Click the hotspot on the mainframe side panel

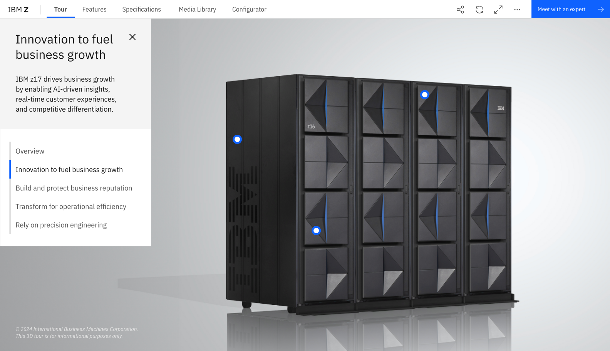pyautogui.click(x=237, y=139)
